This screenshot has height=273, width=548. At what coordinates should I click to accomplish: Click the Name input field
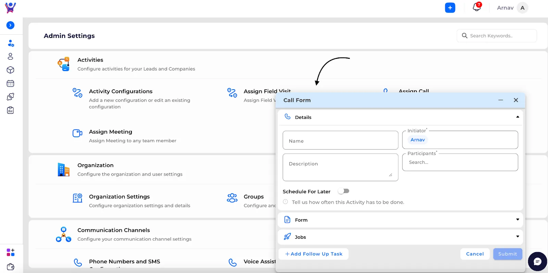click(x=340, y=140)
